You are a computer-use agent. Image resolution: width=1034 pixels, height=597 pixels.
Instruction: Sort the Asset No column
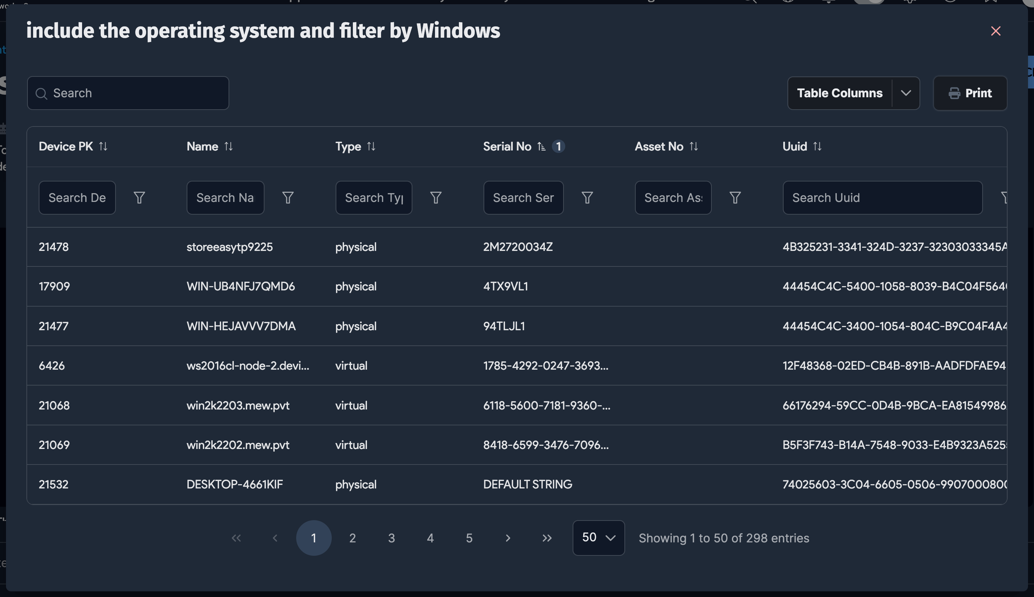(693, 146)
